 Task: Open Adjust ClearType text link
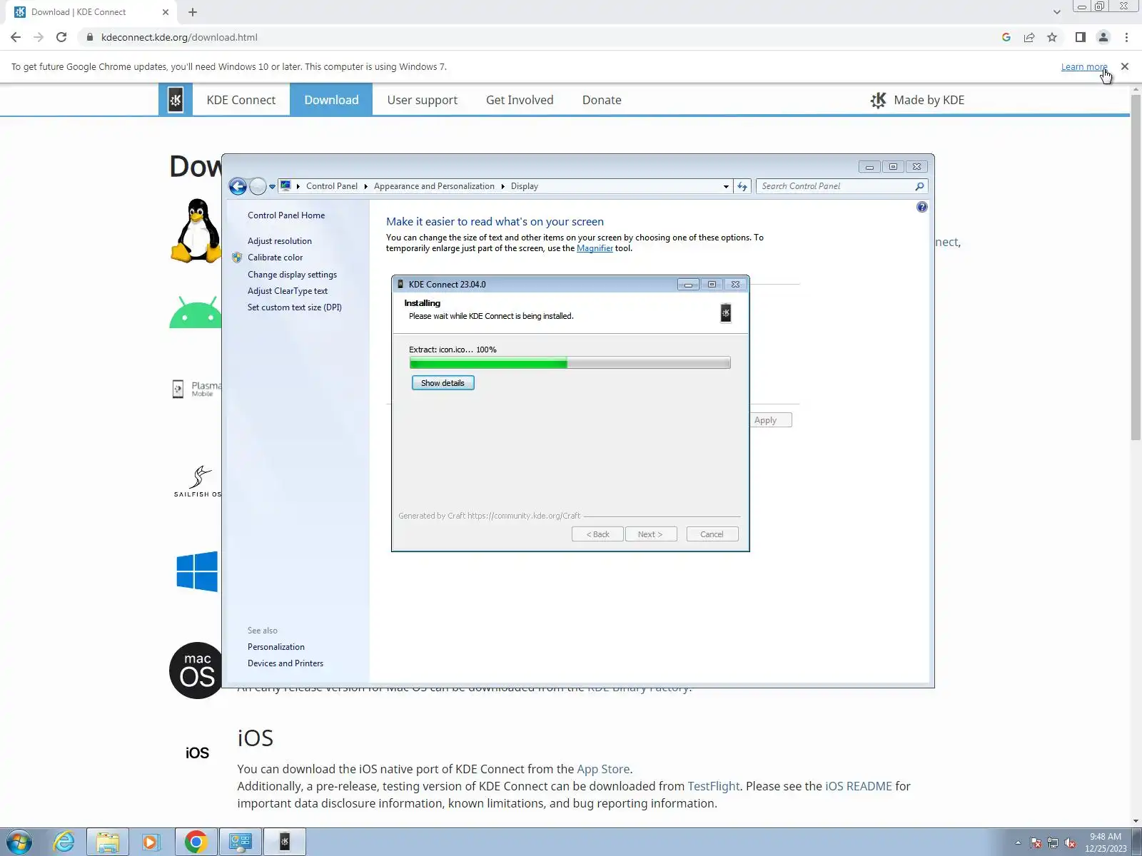pos(288,291)
